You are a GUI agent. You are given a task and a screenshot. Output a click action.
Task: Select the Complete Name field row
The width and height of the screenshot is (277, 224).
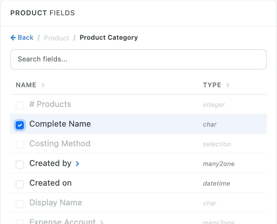point(138,124)
